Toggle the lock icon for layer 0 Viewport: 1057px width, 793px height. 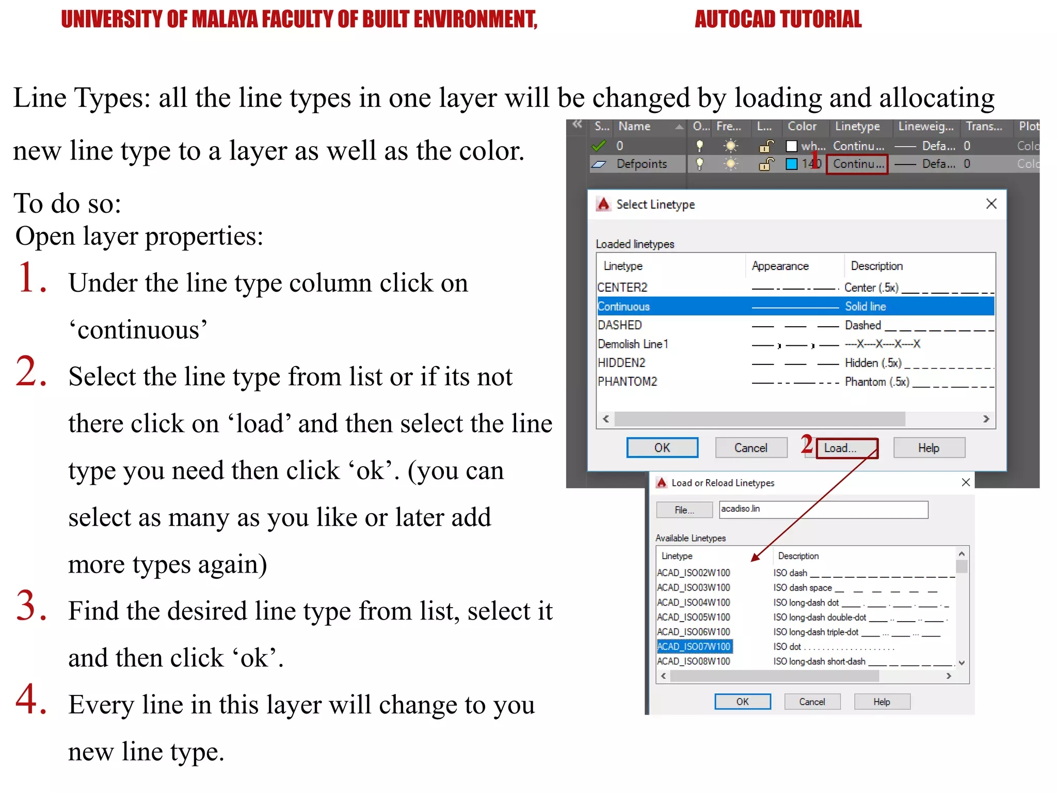[x=766, y=146]
